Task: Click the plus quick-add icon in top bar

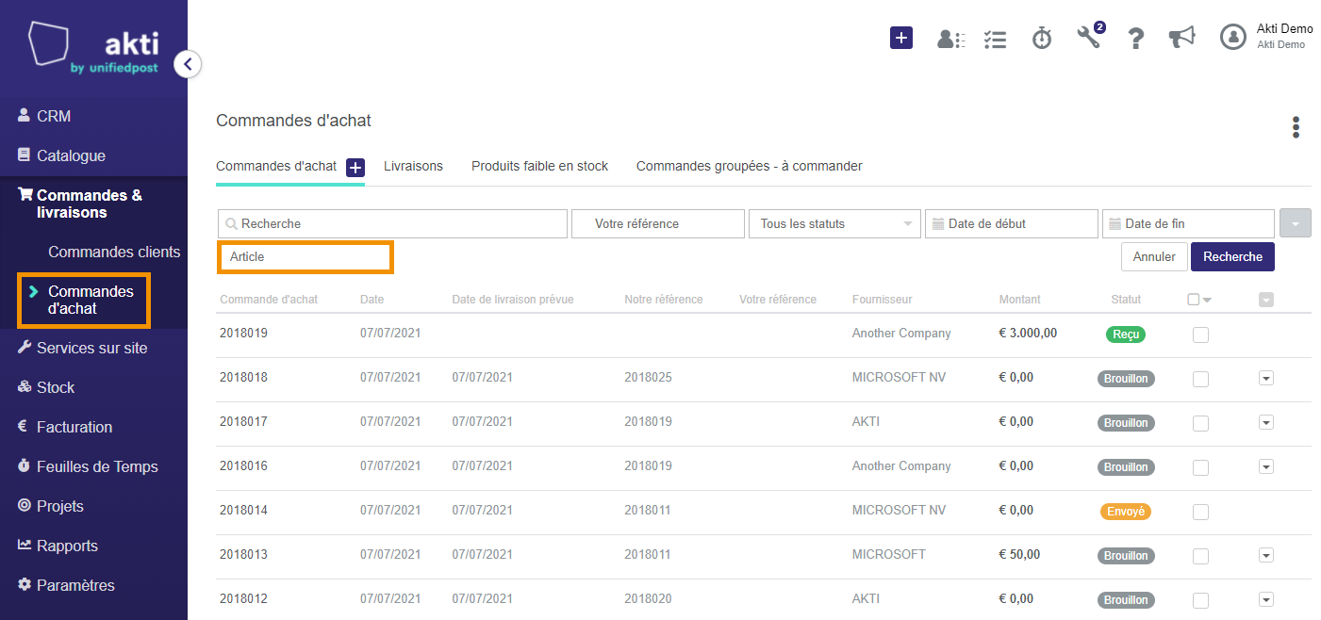Action: click(x=901, y=38)
